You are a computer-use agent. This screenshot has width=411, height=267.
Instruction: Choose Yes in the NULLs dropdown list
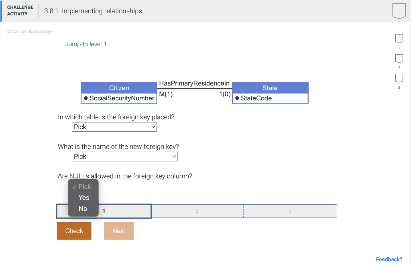(84, 198)
